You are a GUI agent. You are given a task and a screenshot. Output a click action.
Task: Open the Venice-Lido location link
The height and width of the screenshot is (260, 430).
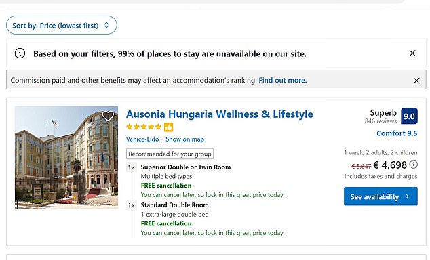coord(142,139)
